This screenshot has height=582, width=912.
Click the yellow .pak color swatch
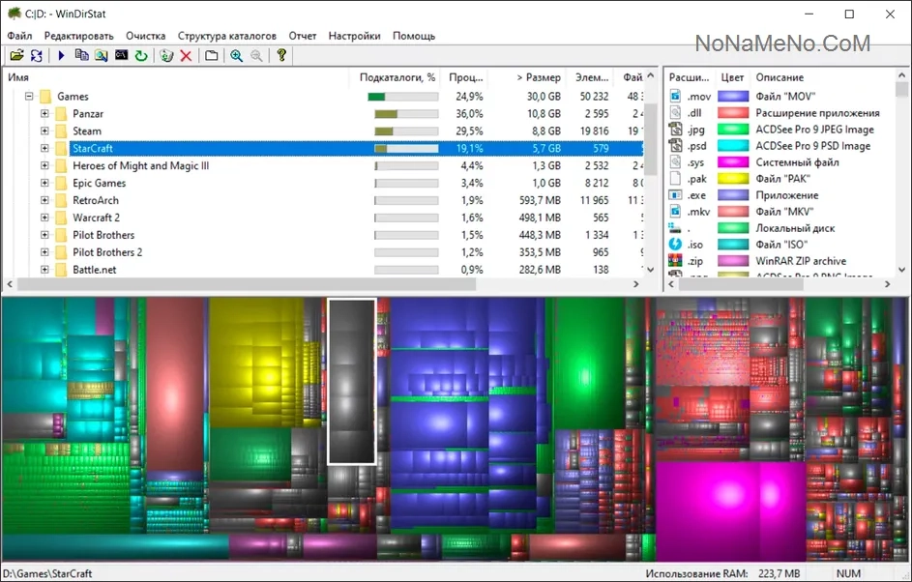733,179
